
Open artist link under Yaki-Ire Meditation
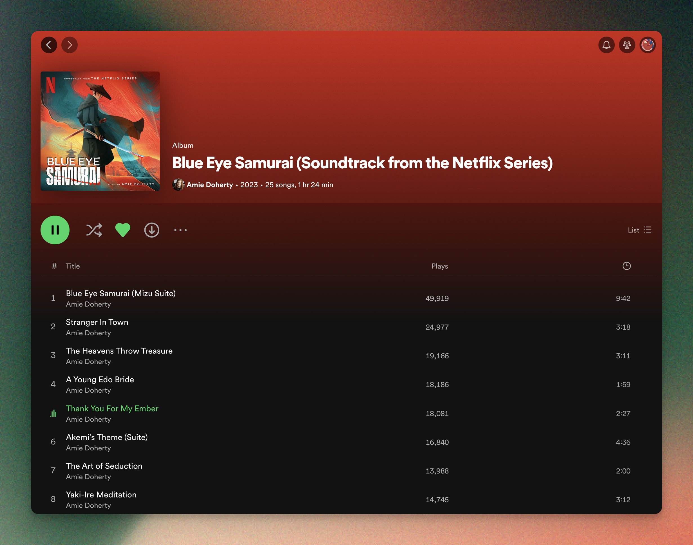88,505
